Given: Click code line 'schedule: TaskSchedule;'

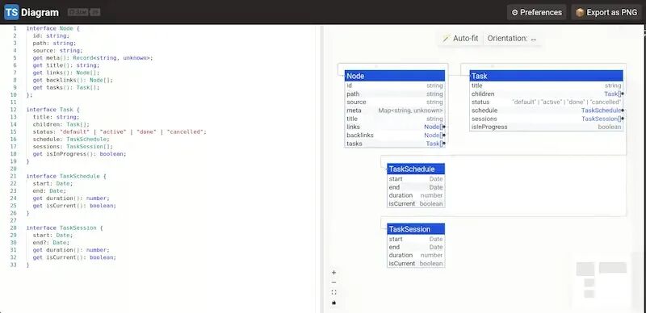Looking at the screenshot, I should 71,140.
